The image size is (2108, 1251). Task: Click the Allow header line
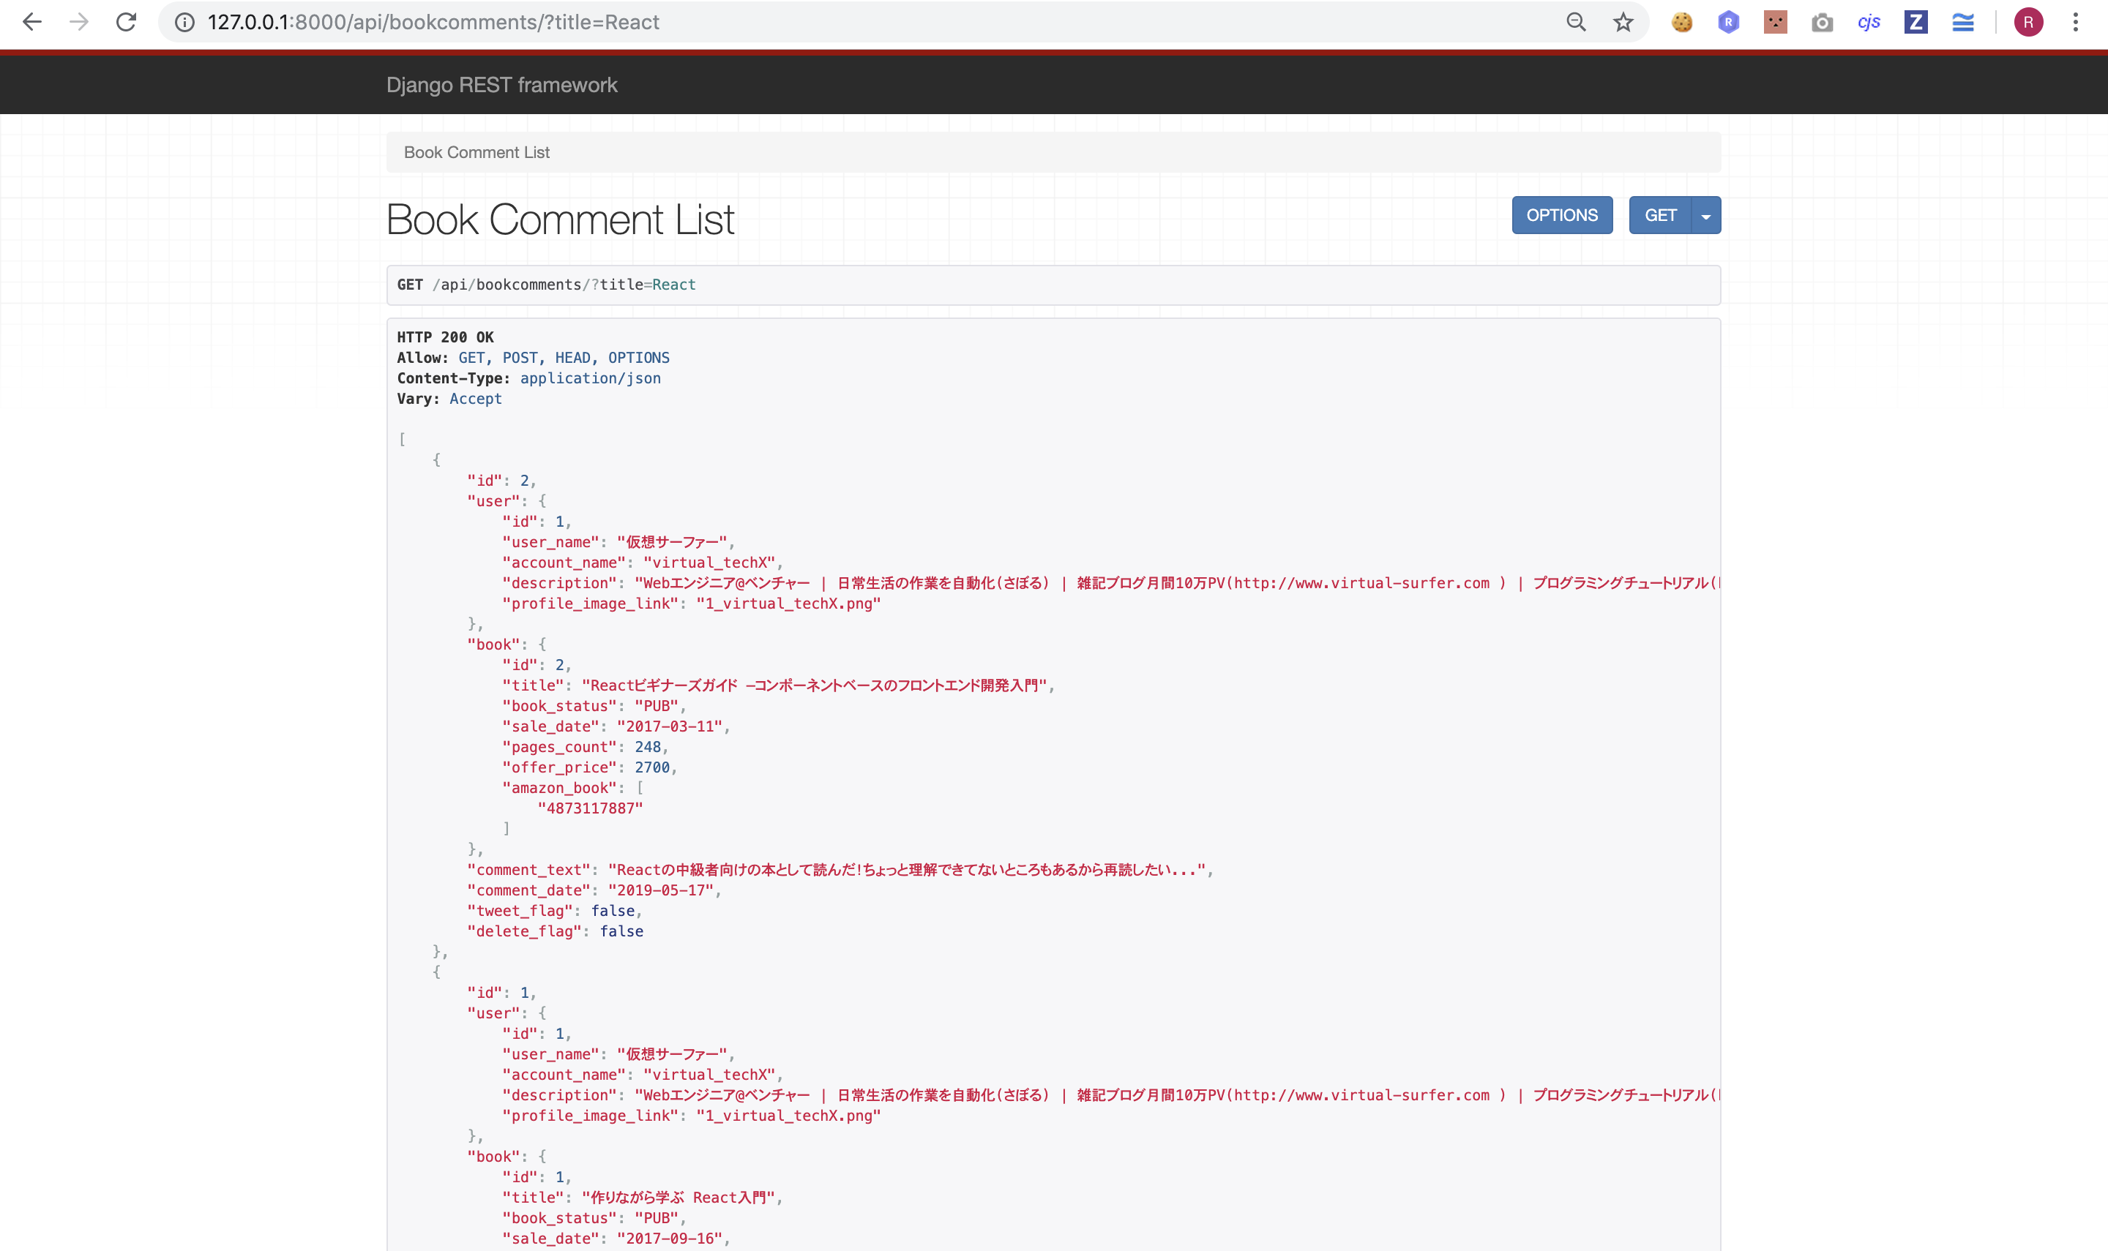point(533,358)
